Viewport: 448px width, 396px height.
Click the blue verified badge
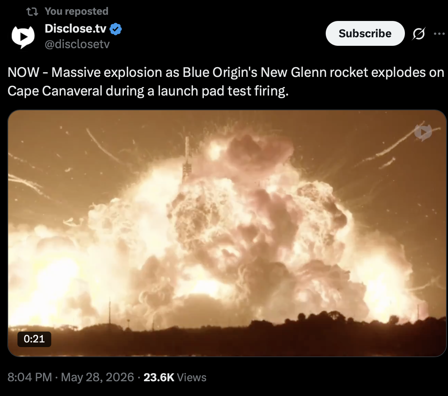[x=116, y=29]
